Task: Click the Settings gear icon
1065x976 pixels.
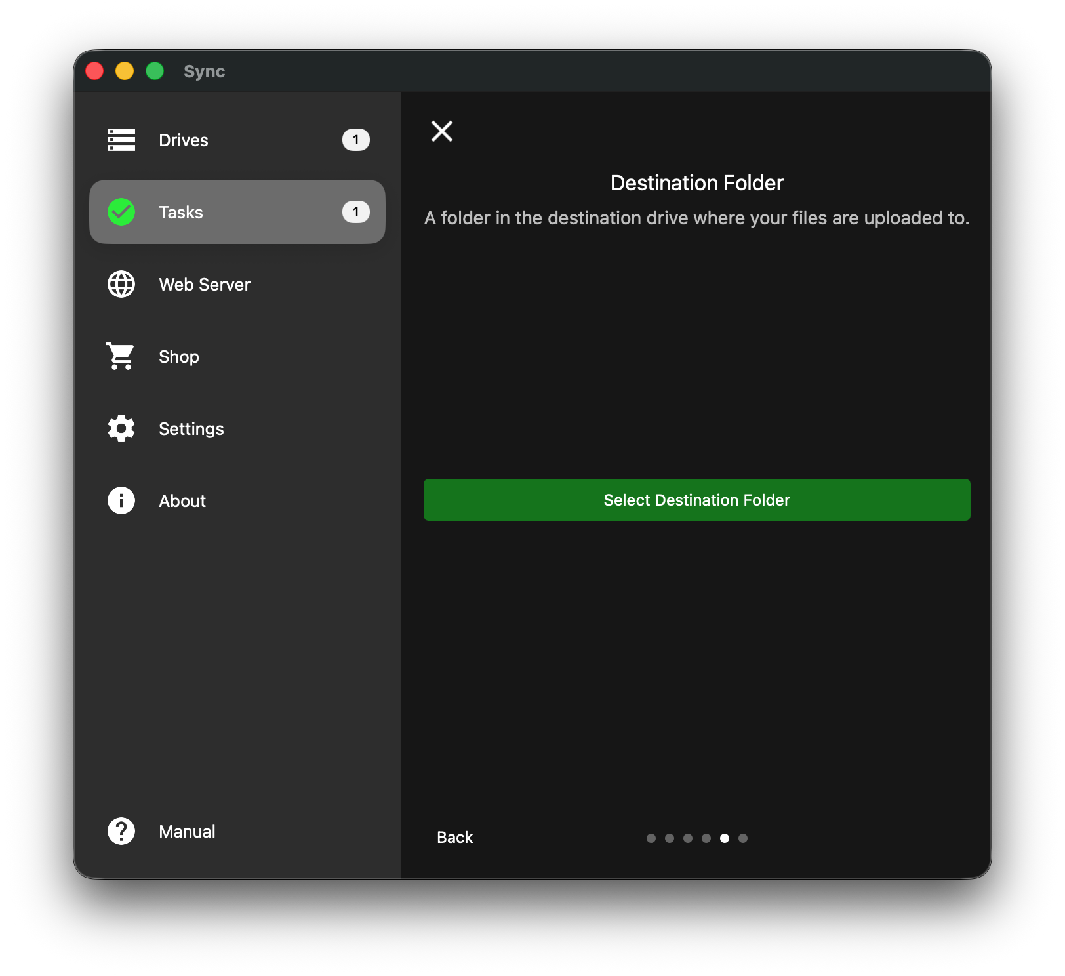Action: click(x=121, y=428)
